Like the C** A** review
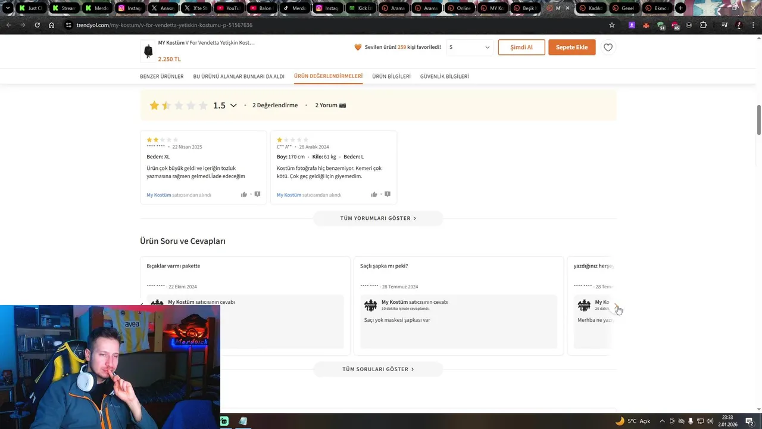The height and width of the screenshot is (429, 762). point(374,194)
